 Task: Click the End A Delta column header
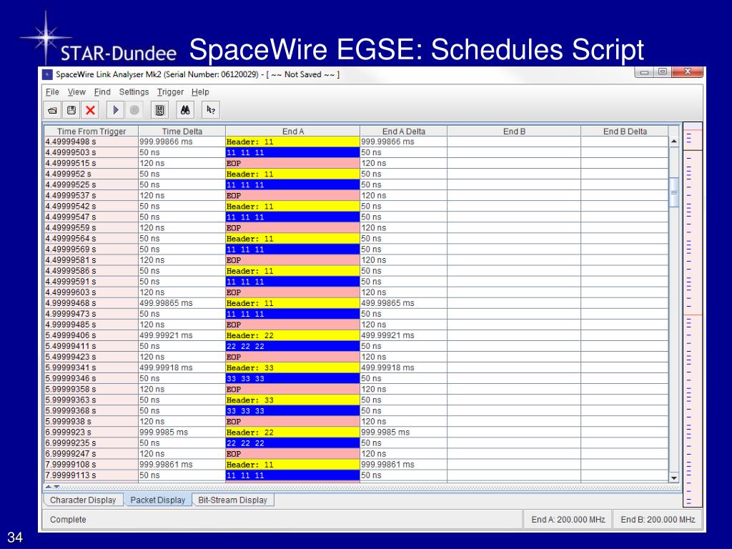coord(403,132)
